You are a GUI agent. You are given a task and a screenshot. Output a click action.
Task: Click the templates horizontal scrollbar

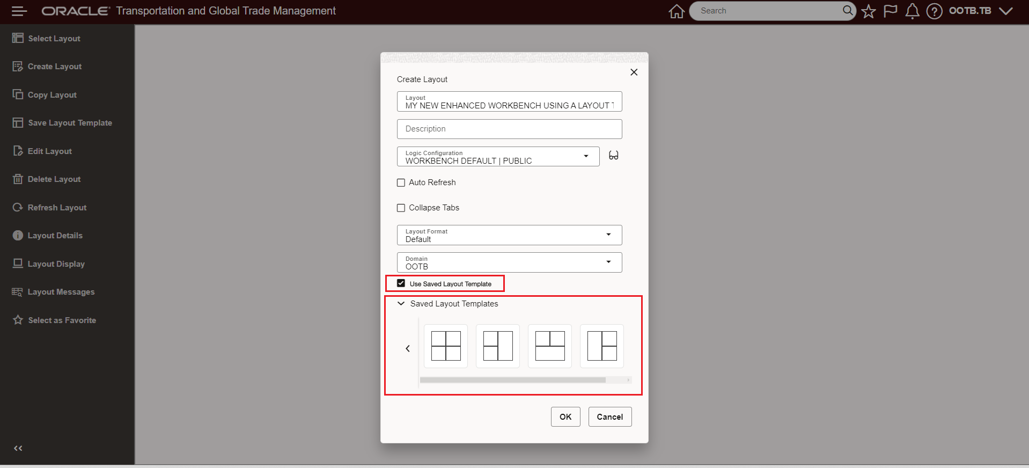coord(513,380)
